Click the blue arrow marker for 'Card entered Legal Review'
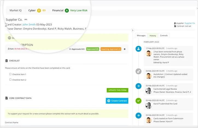Screen dimensions: 198x128 click(139, 86)
